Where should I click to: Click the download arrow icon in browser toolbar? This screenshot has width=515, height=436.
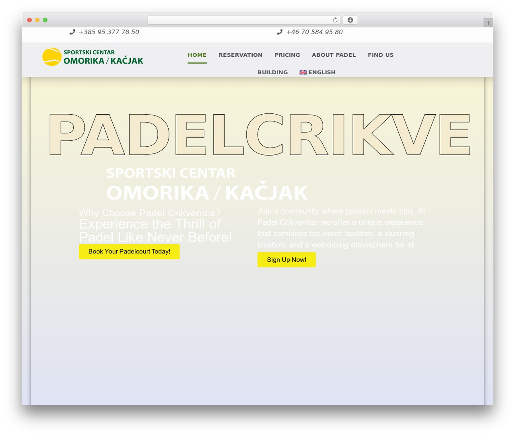point(350,20)
